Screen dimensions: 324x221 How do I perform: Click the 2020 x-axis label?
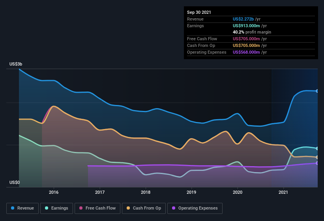pos(238,192)
